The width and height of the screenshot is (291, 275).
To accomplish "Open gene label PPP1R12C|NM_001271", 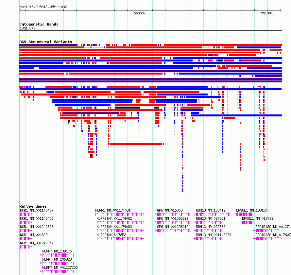I will tap(273, 227).
